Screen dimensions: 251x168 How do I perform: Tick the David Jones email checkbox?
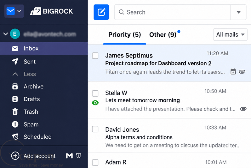pyautogui.click(x=95, y=129)
